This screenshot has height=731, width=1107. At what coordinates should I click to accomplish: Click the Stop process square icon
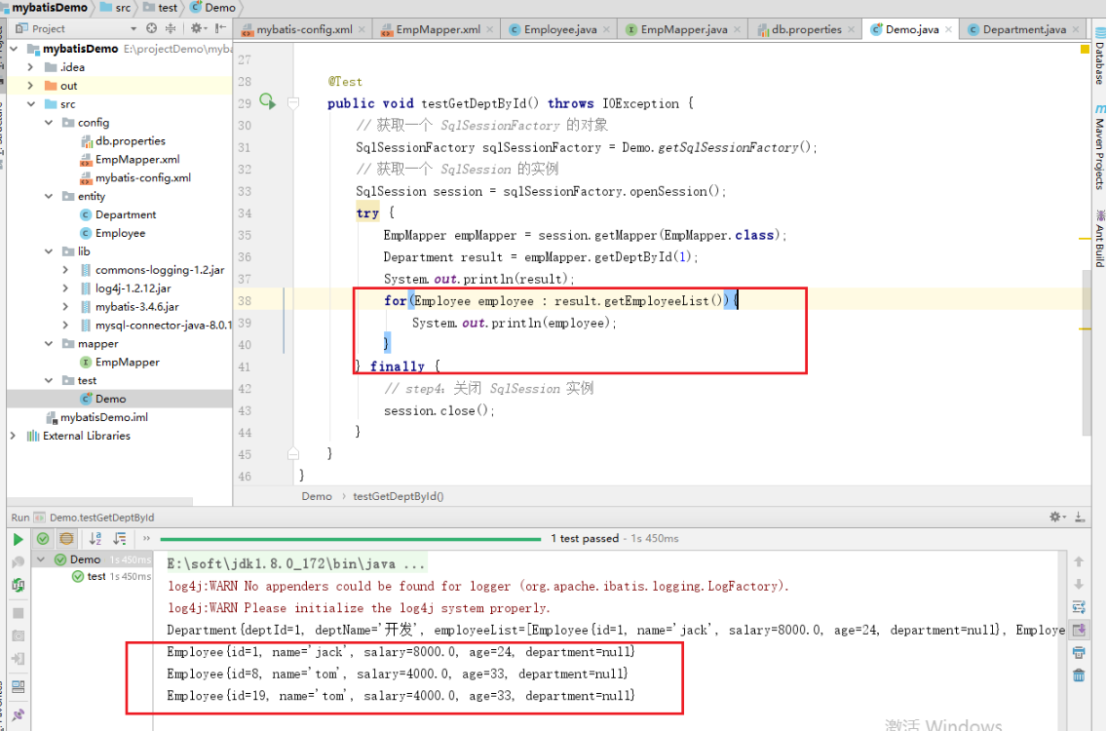pos(19,613)
